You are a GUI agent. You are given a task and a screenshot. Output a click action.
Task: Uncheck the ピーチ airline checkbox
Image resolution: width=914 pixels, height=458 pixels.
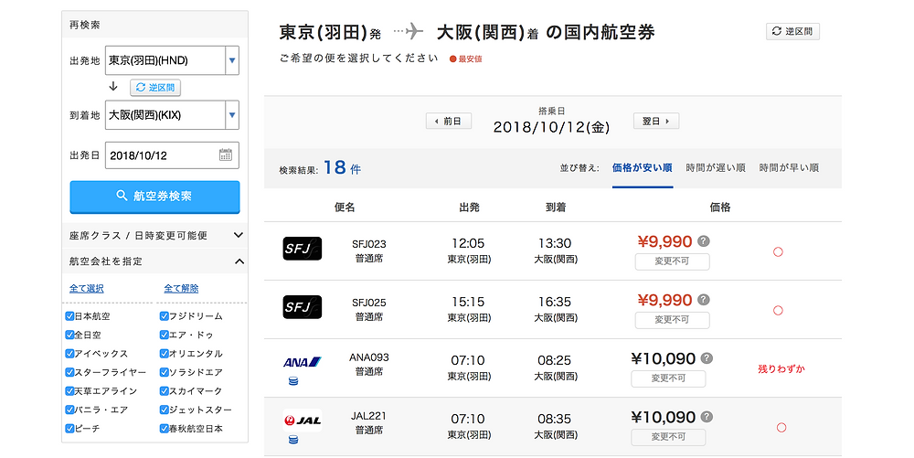[x=69, y=428]
